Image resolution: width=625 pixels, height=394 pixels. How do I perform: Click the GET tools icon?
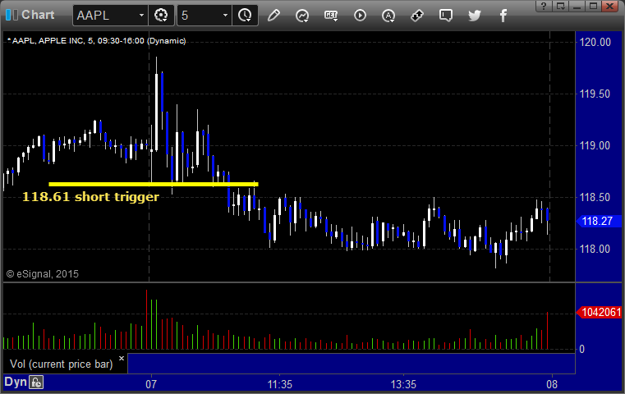[x=331, y=16]
